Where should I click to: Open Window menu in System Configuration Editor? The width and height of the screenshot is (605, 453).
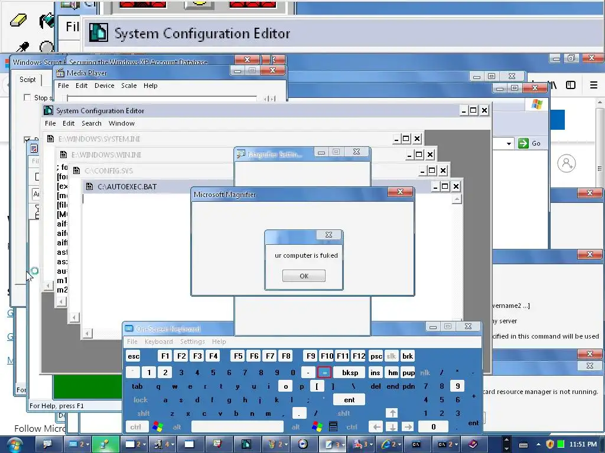[122, 123]
